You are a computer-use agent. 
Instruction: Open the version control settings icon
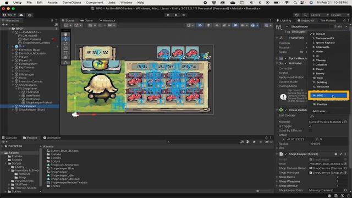tap(30, 15)
